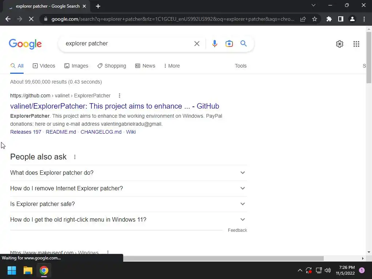Image resolution: width=372 pixels, height=279 pixels.
Task: Open the Releases 197 sitelink
Action: coord(26,132)
